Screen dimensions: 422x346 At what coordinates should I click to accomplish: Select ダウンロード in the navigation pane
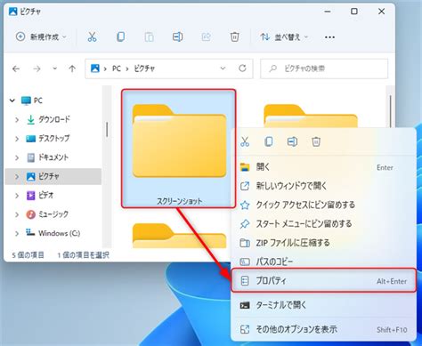click(x=48, y=119)
